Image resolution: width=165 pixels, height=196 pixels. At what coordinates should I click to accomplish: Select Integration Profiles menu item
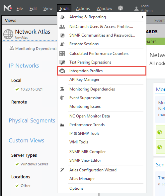click(x=102, y=71)
